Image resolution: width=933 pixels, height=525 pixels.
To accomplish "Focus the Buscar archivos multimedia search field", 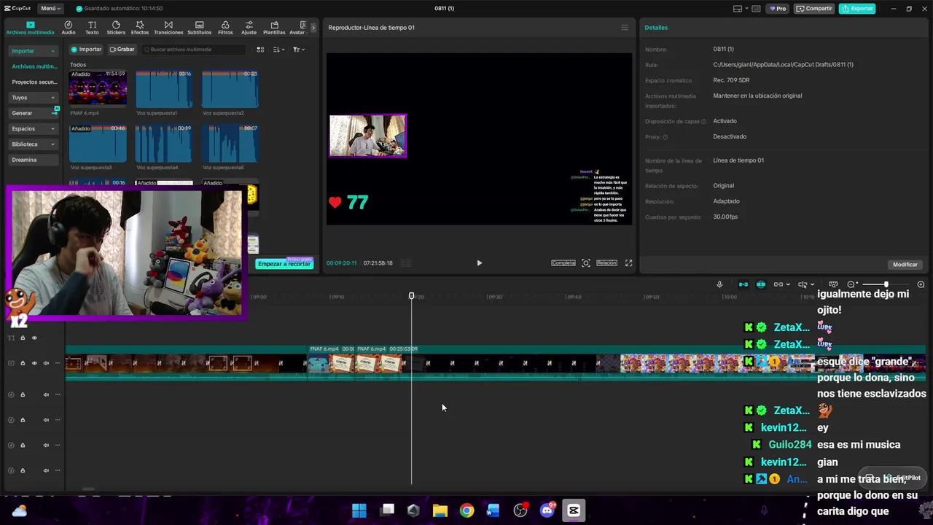I will point(194,50).
